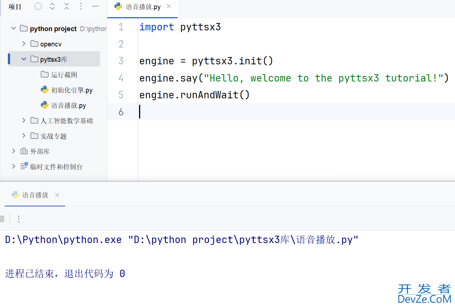Viewport: 455px width, 307px height.
Task: Expand the 人工智能数学基础 folder
Action: click(x=24, y=121)
